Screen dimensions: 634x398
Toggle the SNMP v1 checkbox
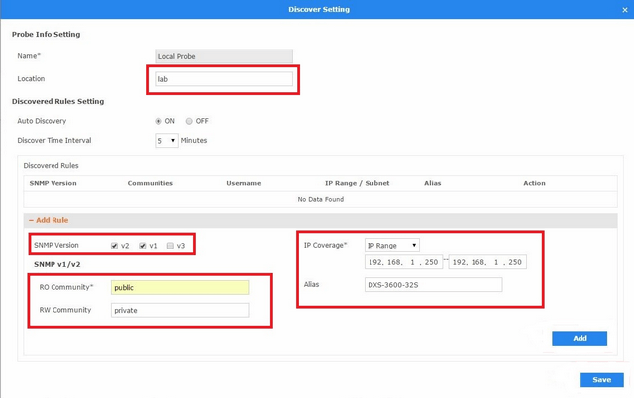(143, 246)
